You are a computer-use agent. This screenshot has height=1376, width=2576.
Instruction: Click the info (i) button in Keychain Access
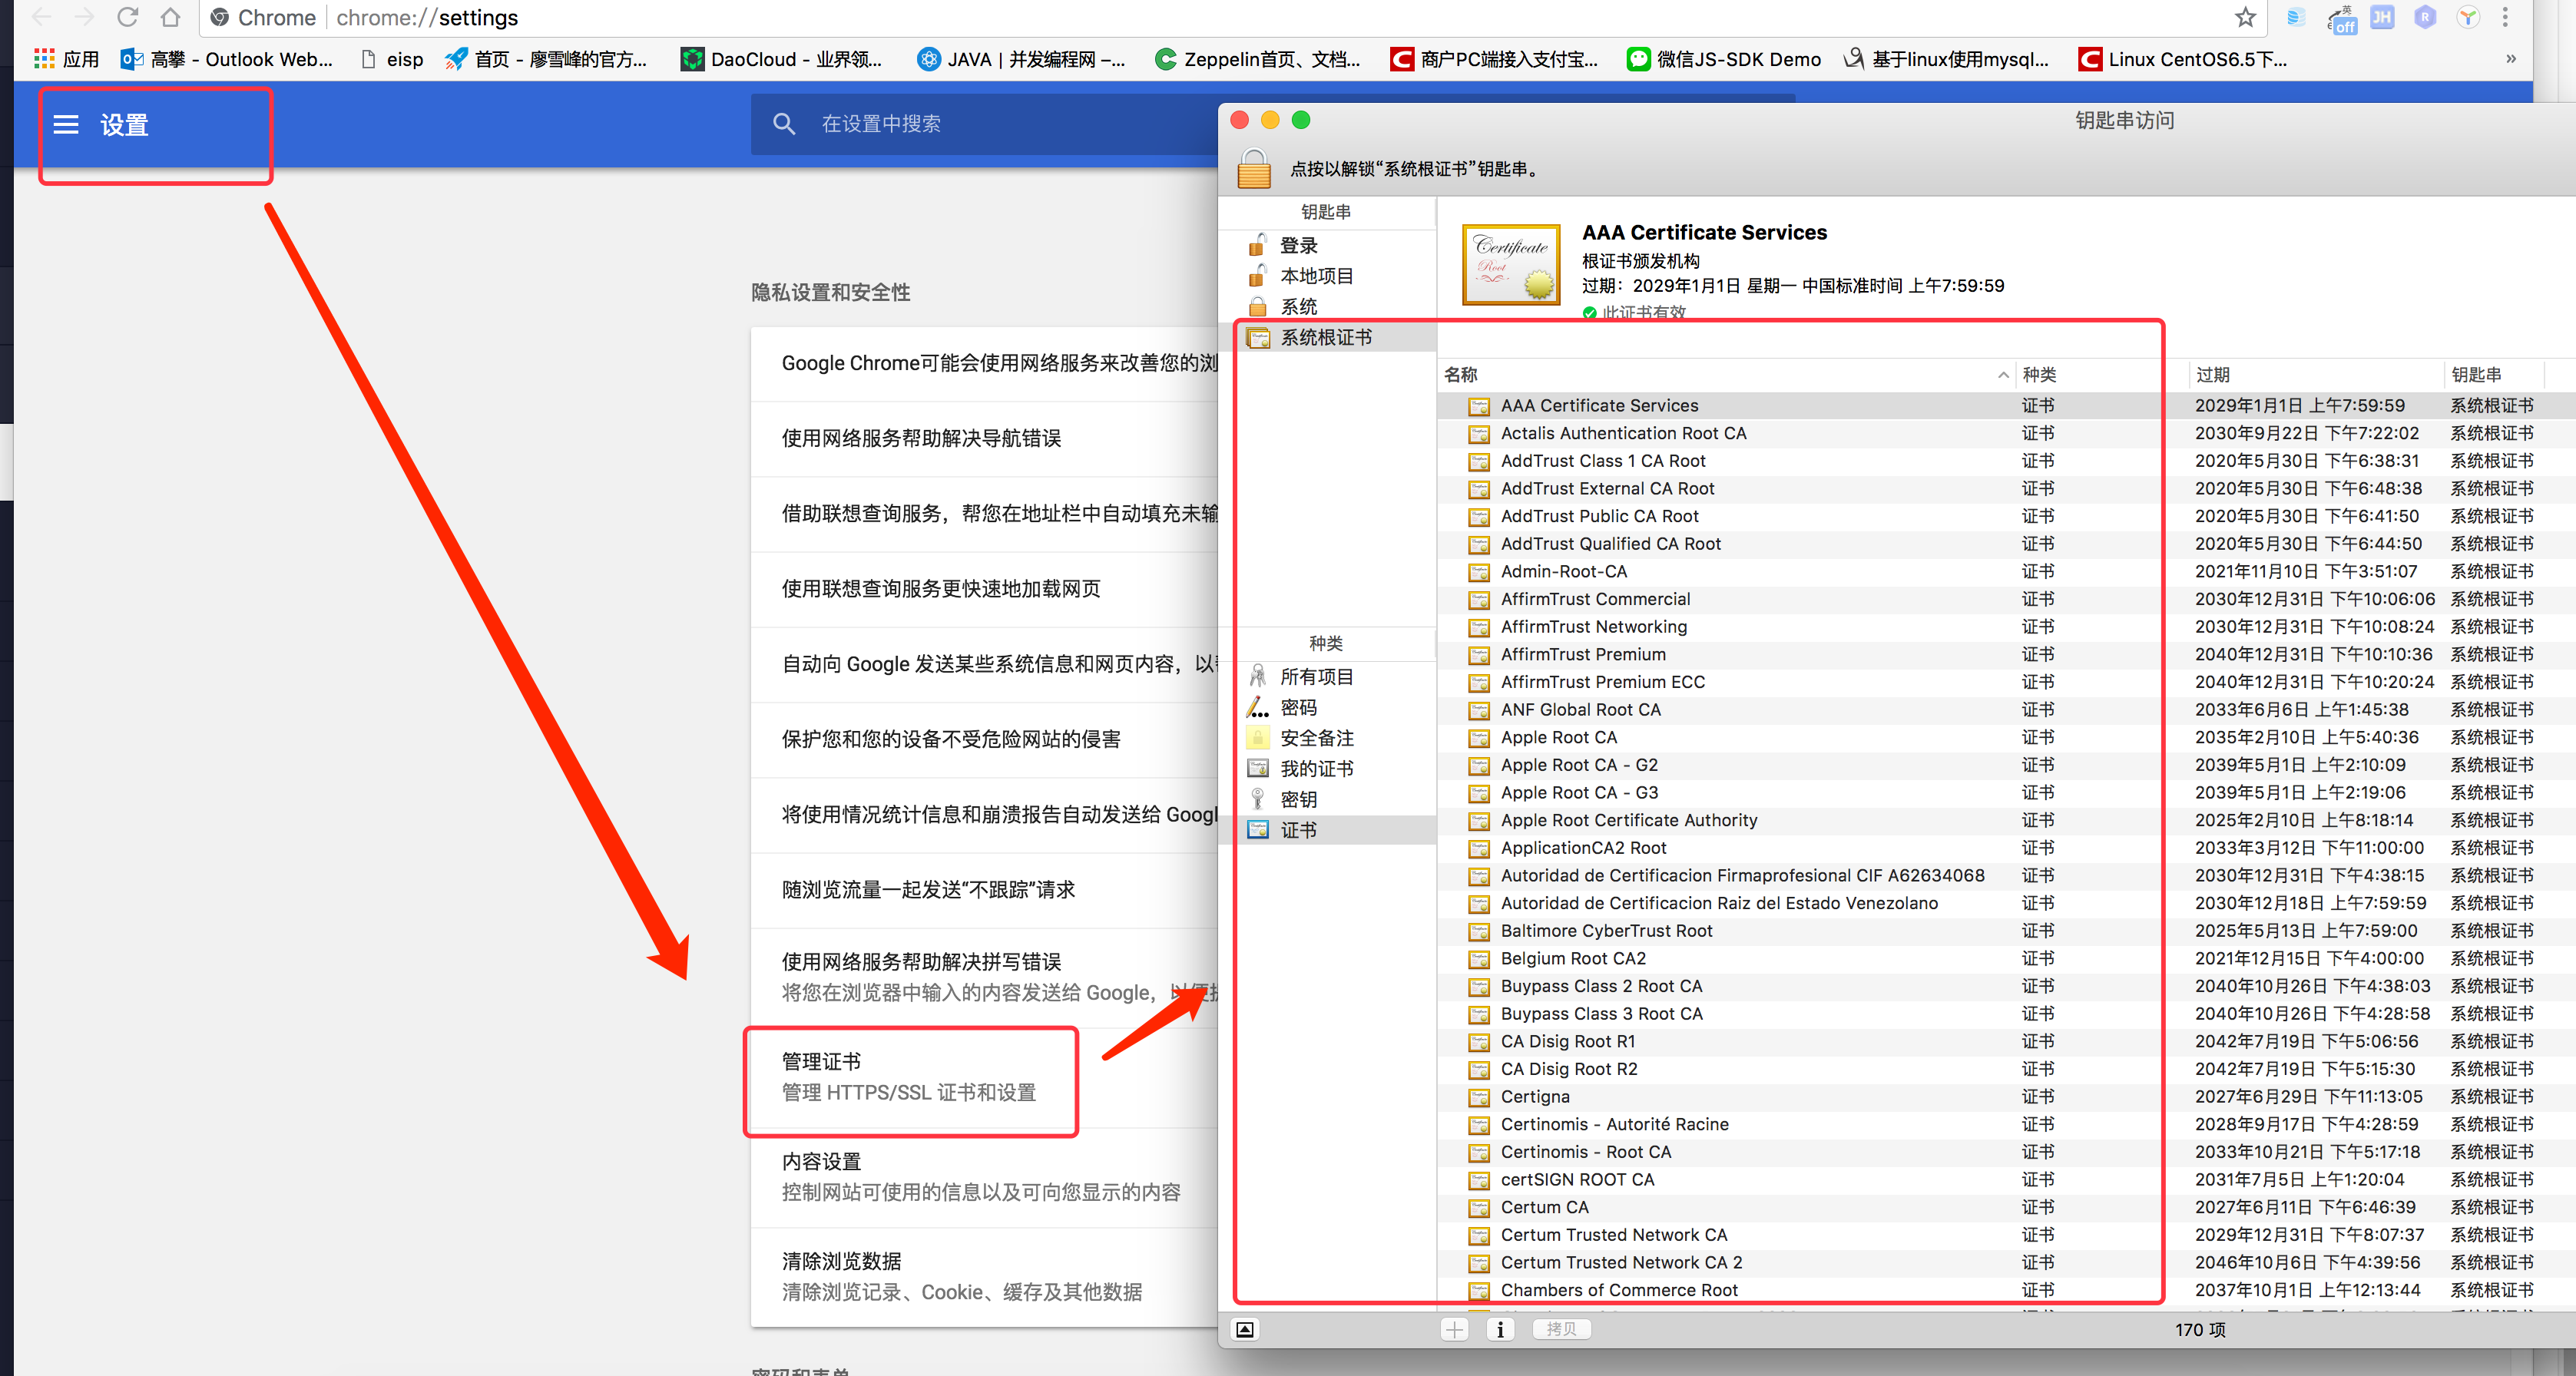click(1499, 1329)
